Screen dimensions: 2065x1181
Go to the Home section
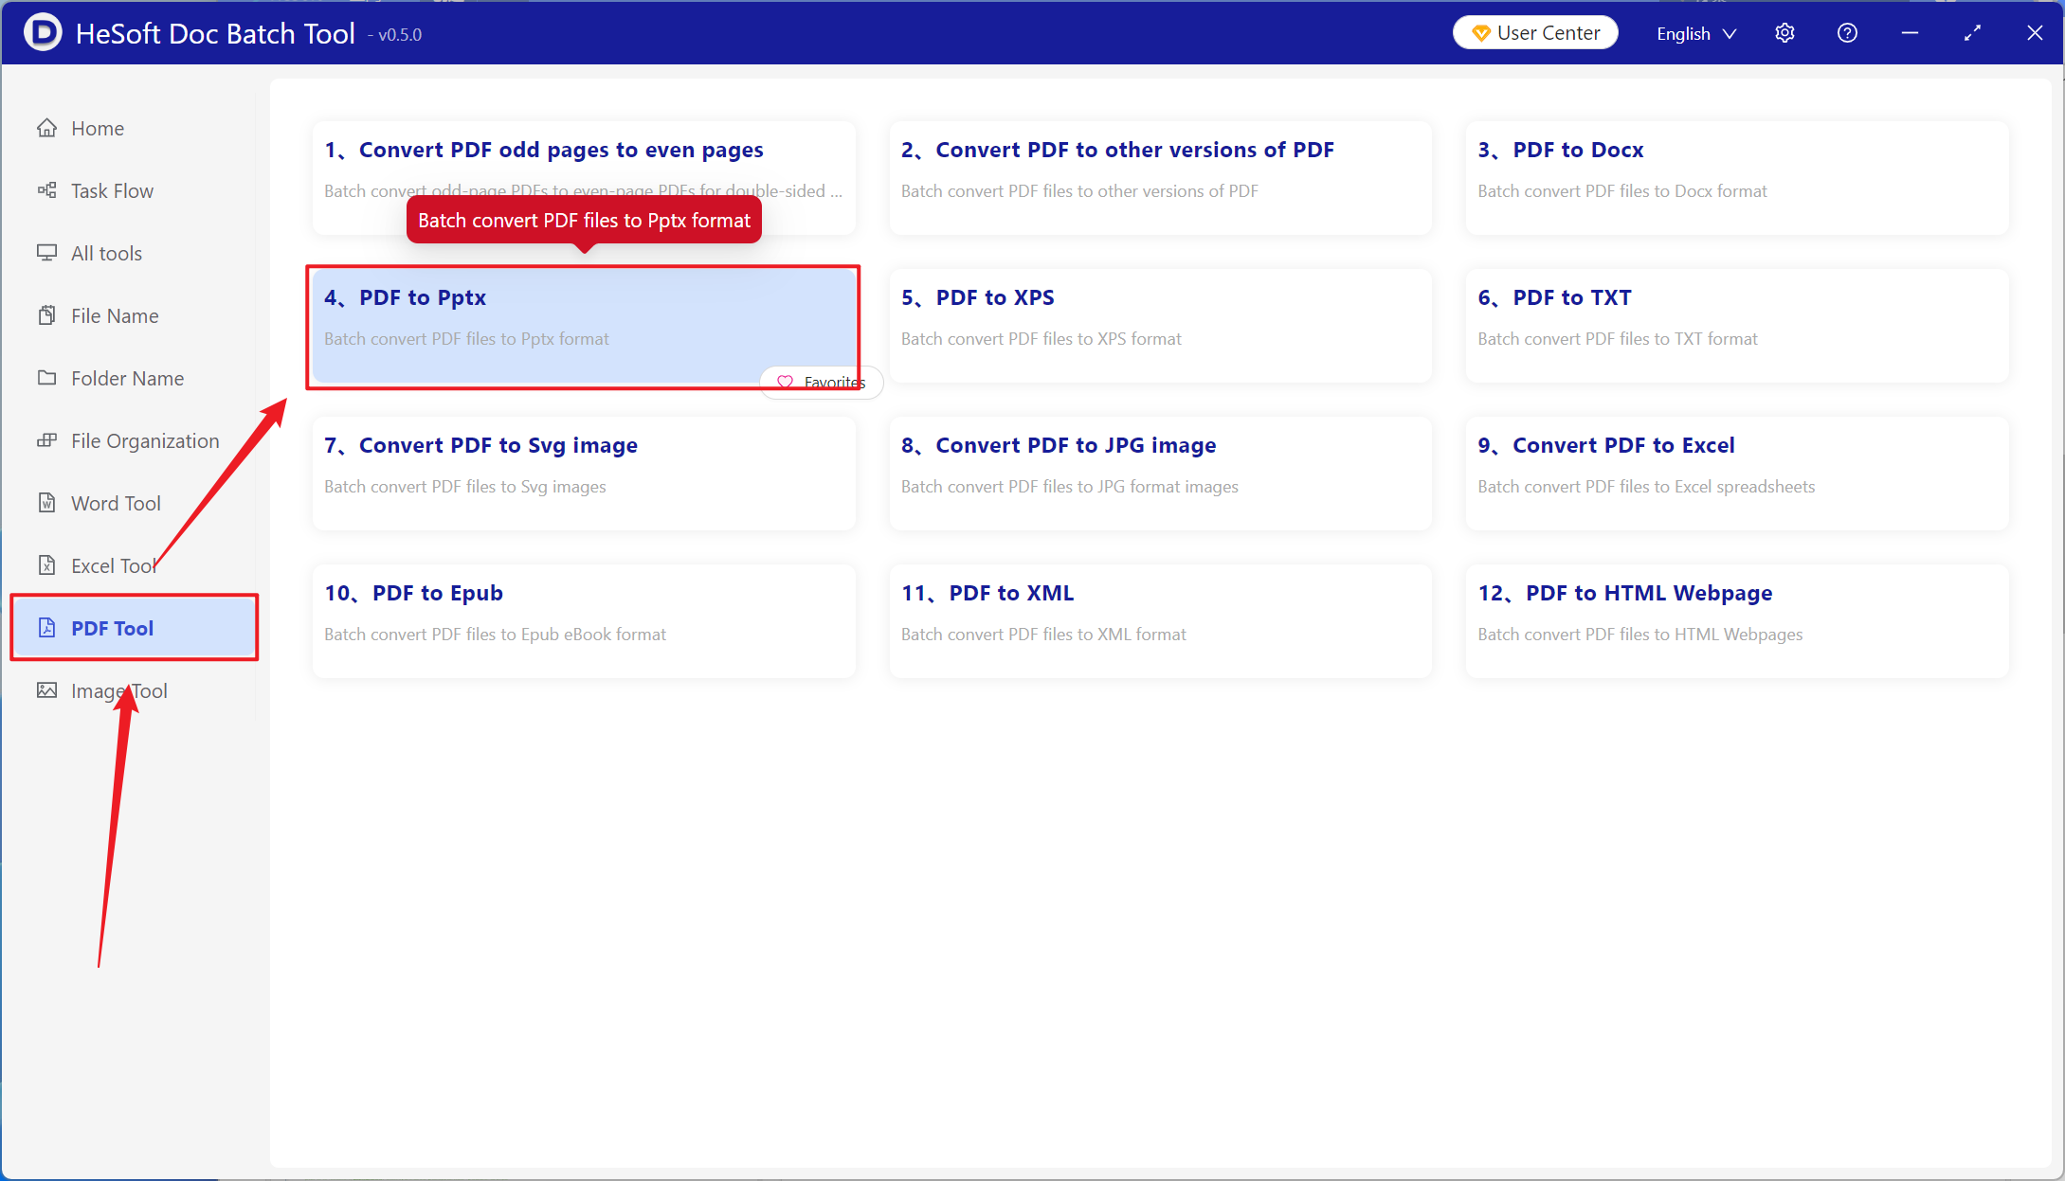click(133, 128)
